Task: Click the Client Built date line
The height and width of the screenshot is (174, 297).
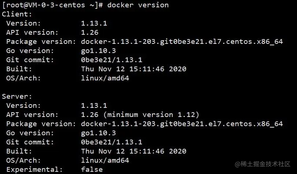Action: point(134,69)
